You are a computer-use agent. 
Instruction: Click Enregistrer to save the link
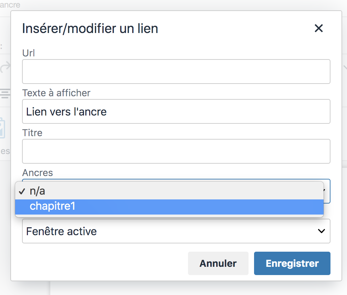[292, 263]
